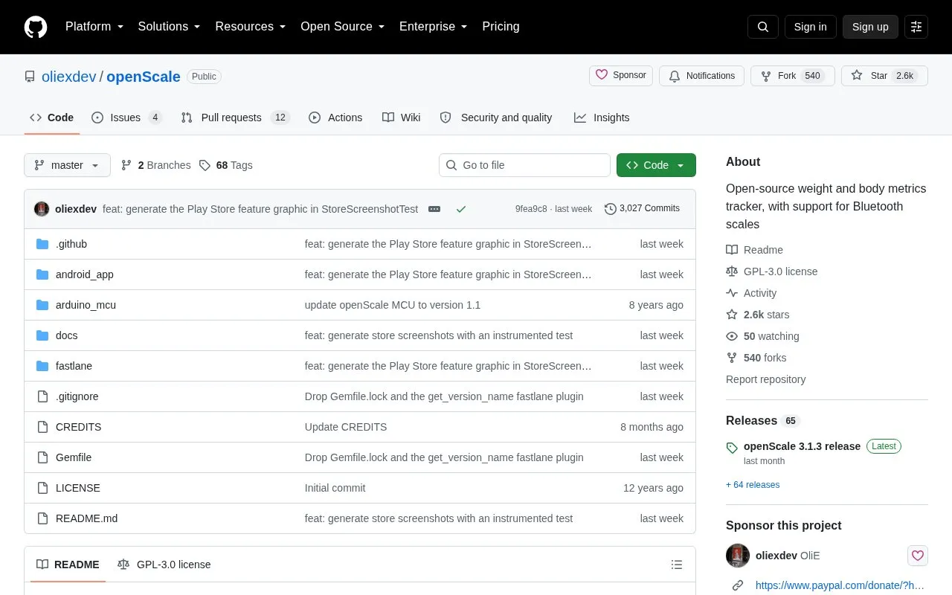Expand the Platform menu
Image resolution: width=952 pixels, height=595 pixels.
[94, 27]
